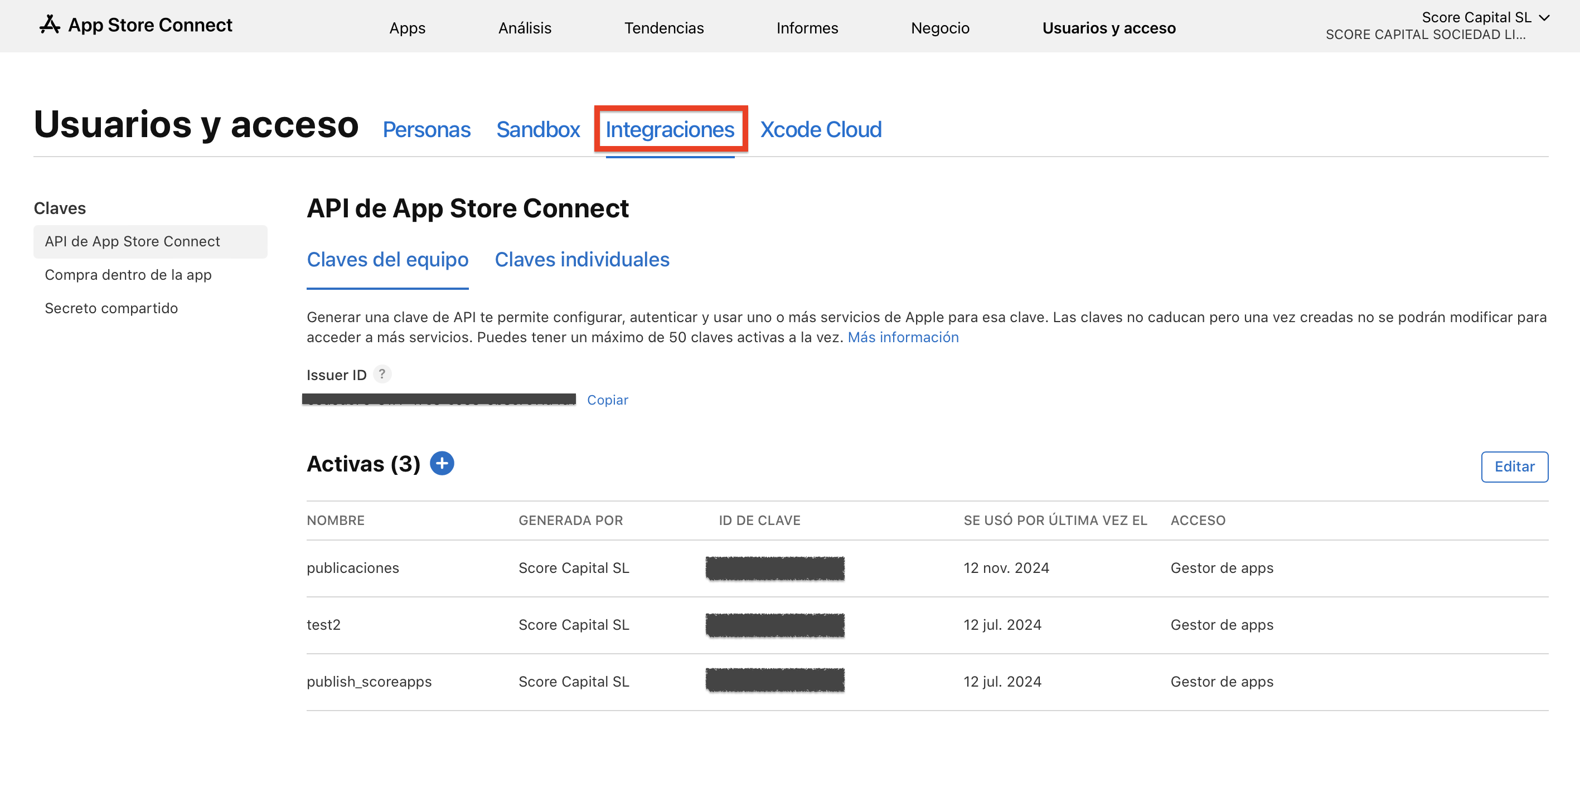Click Score Capital SL in test2 row
Image resolution: width=1580 pixels, height=807 pixels.
(x=574, y=624)
